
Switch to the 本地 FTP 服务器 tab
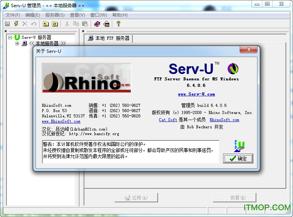(109, 38)
